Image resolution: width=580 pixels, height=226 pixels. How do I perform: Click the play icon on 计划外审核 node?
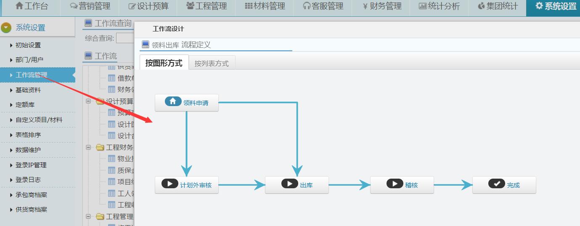coord(170,184)
